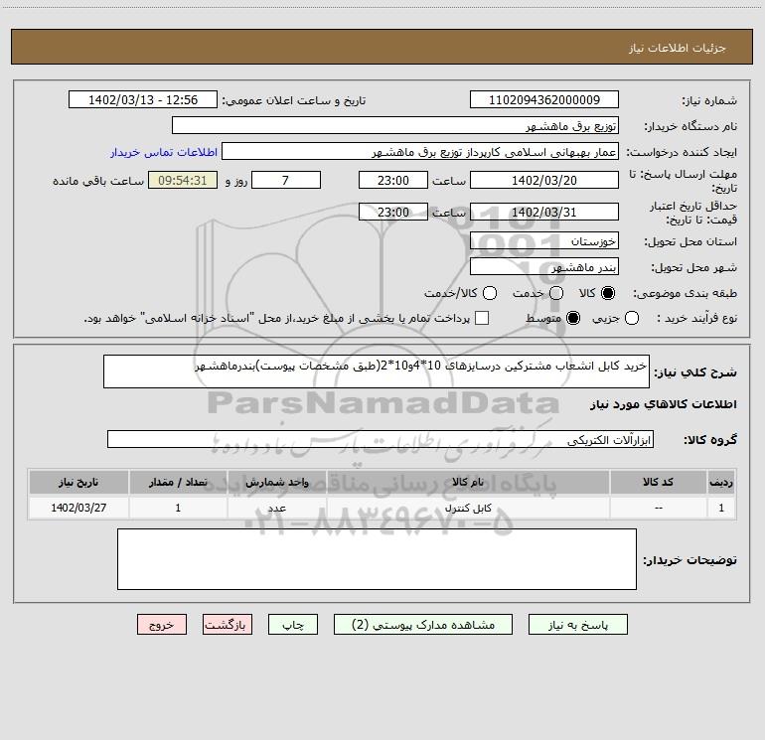Click the deadline time field beside 1402/03/20
The width and height of the screenshot is (765, 740).
[393, 180]
